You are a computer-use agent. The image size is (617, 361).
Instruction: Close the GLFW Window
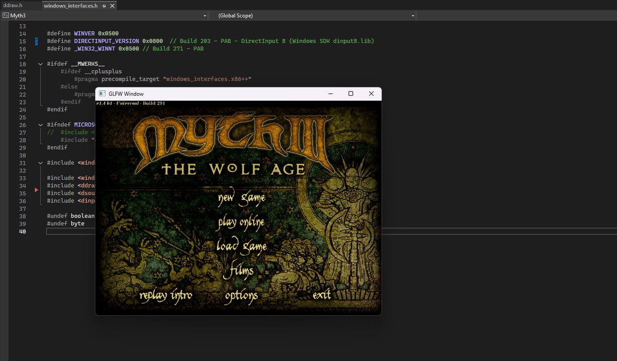(x=371, y=94)
